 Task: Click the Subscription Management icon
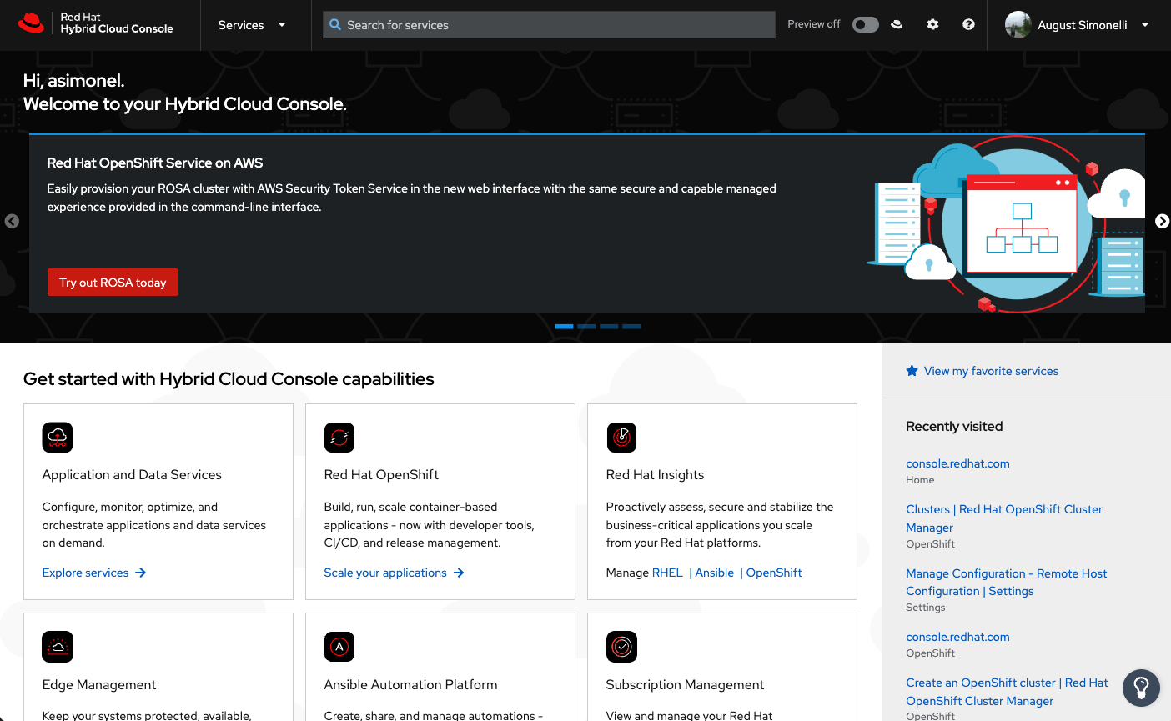point(621,647)
